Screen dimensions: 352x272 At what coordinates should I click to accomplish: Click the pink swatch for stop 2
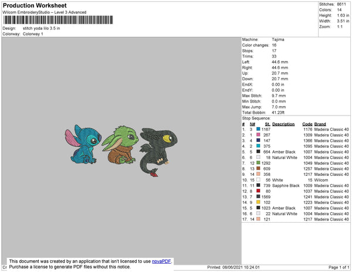point(258,135)
